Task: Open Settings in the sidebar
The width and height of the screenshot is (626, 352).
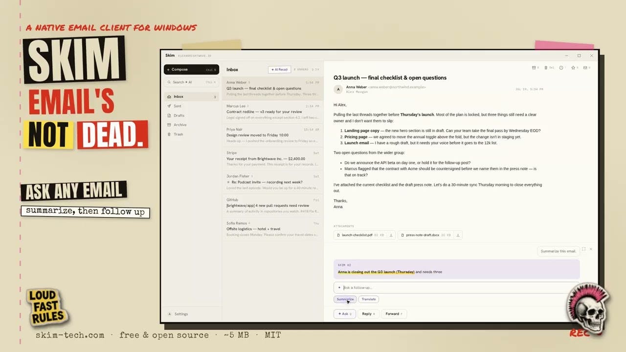Action: pyautogui.click(x=178, y=314)
